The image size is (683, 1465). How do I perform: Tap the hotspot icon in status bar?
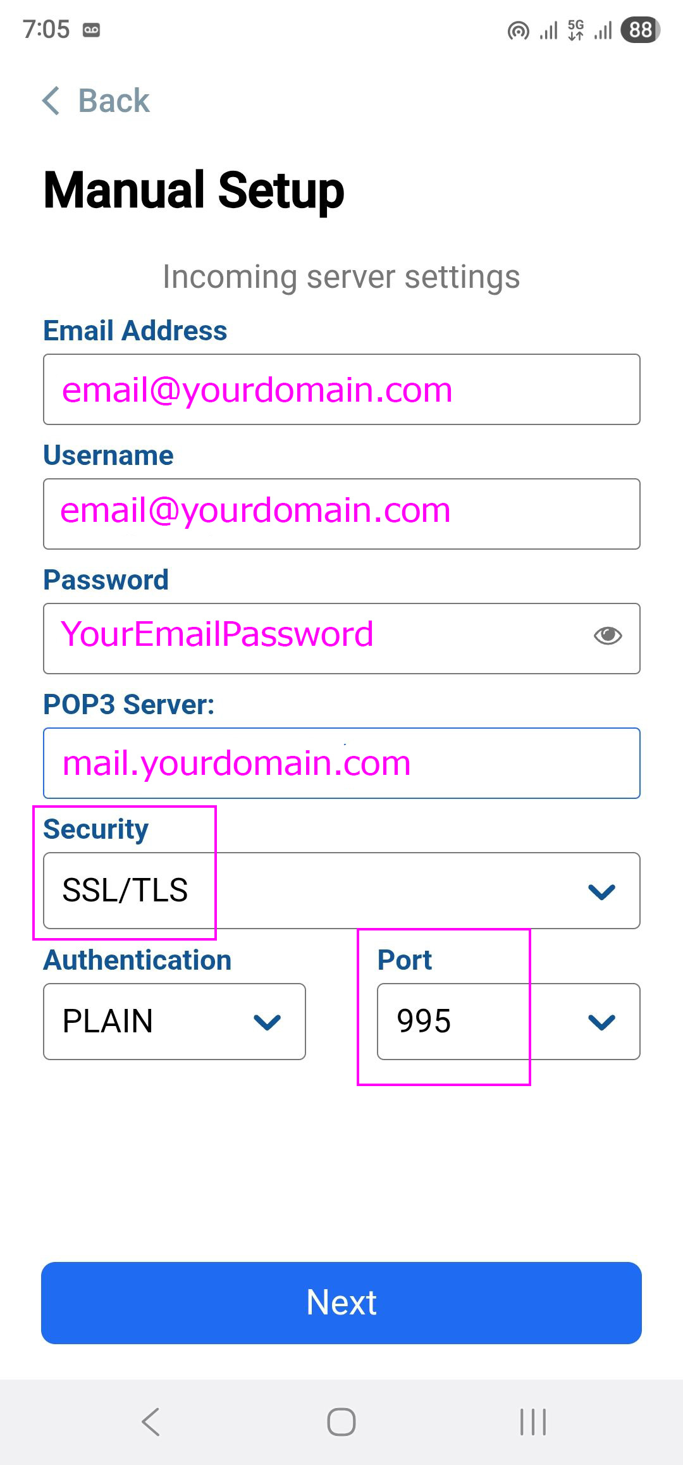[518, 30]
